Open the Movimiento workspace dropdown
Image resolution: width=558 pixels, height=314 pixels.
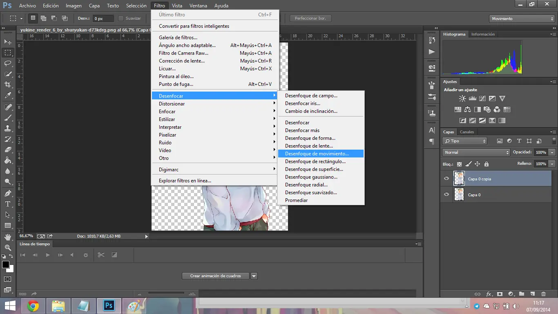pyautogui.click(x=522, y=19)
